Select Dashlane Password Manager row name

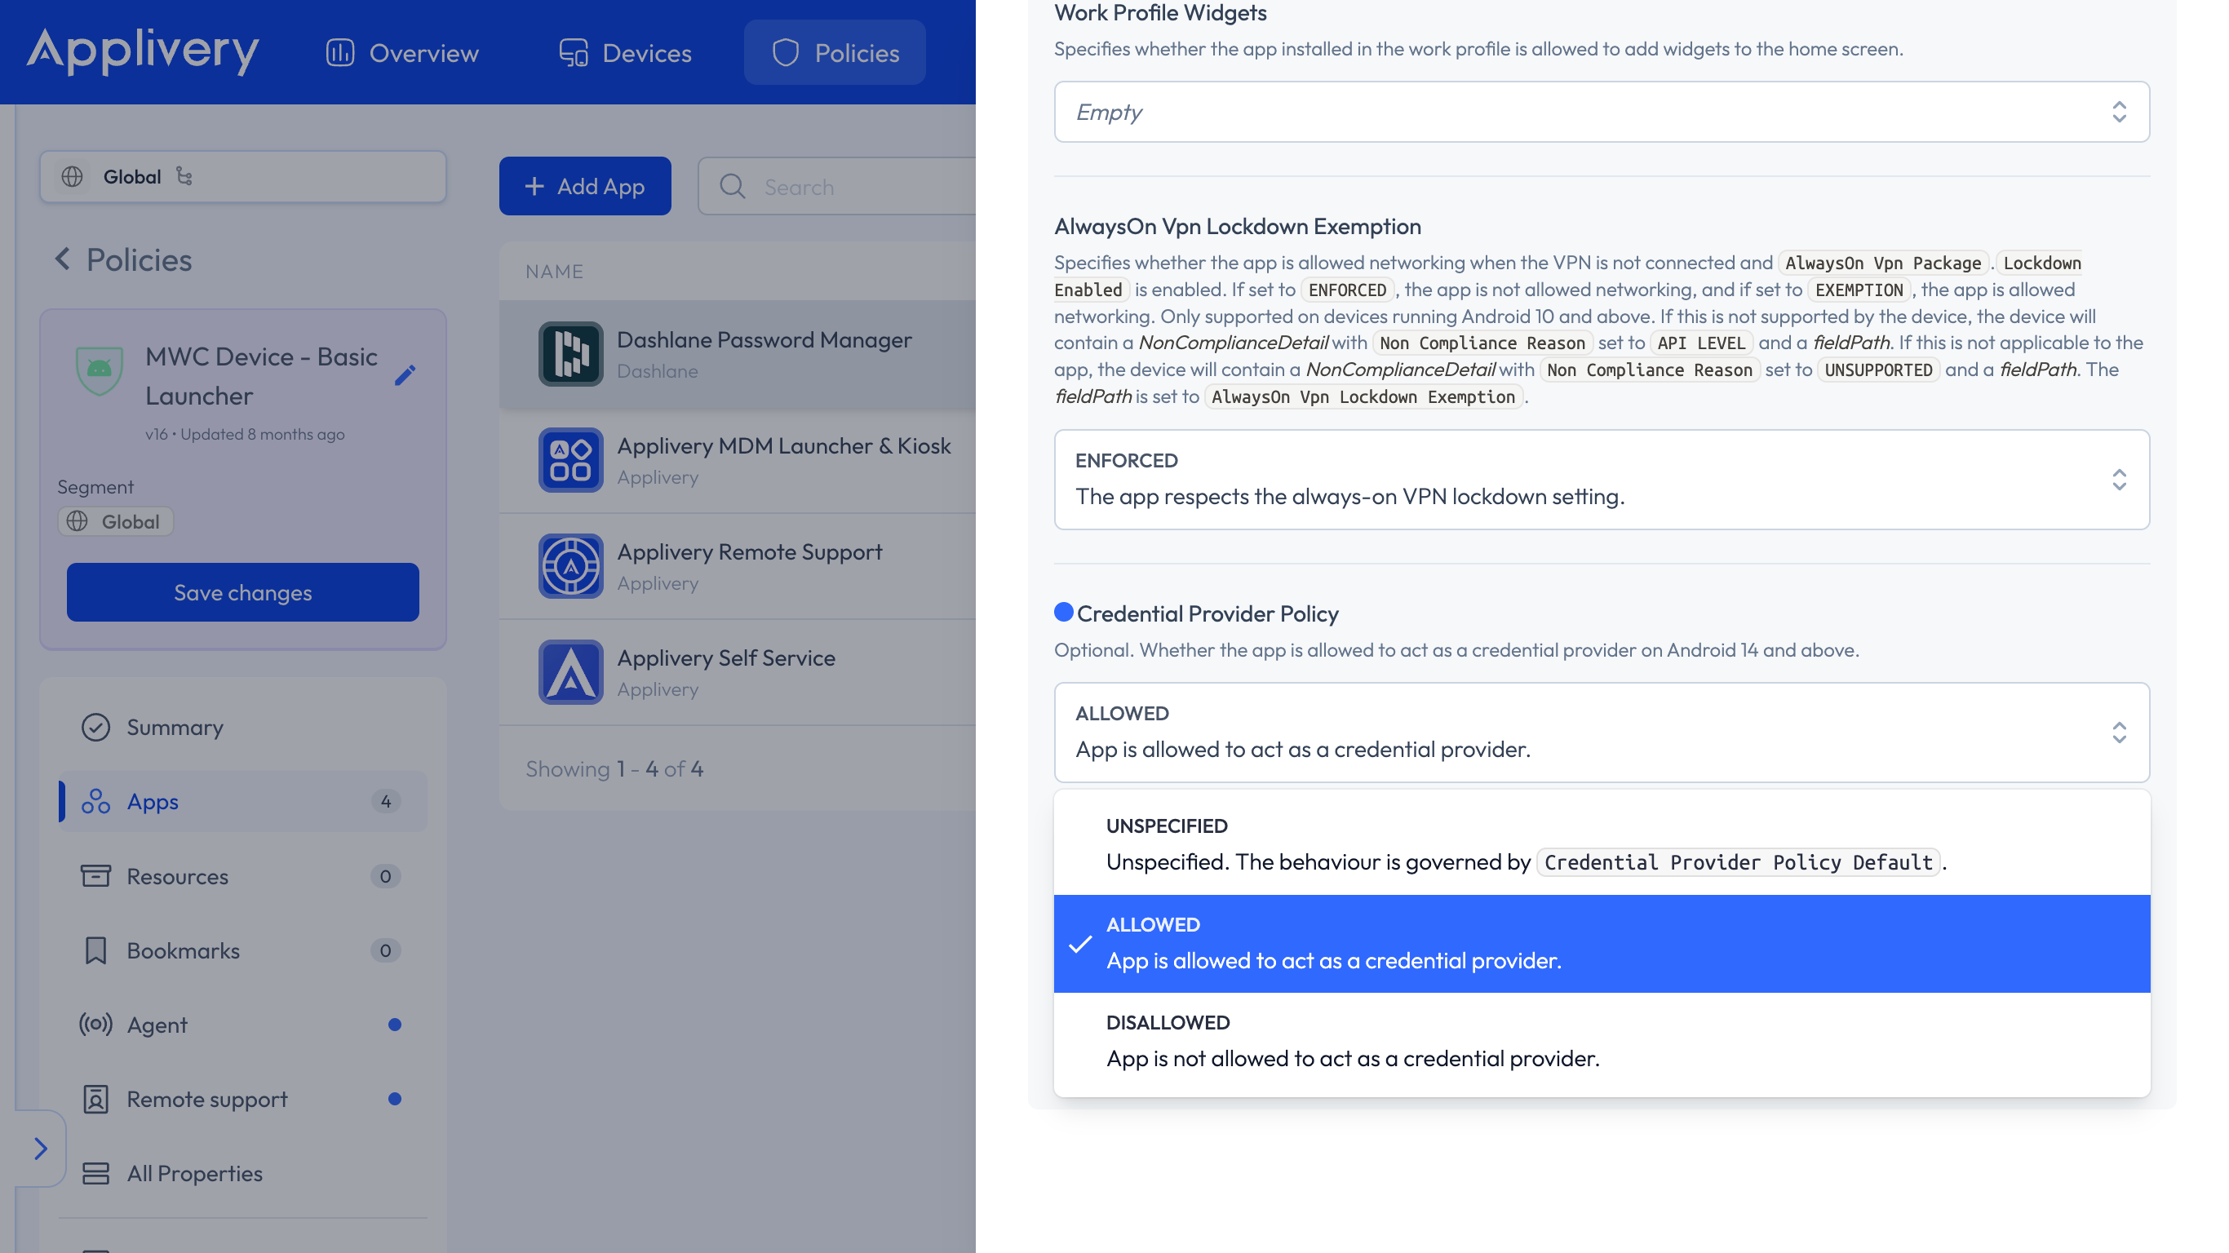pyautogui.click(x=764, y=339)
